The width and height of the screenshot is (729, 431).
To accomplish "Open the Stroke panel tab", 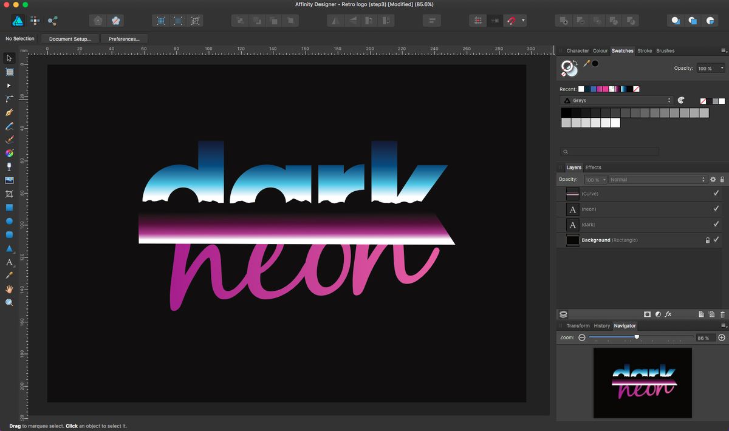I will (645, 51).
